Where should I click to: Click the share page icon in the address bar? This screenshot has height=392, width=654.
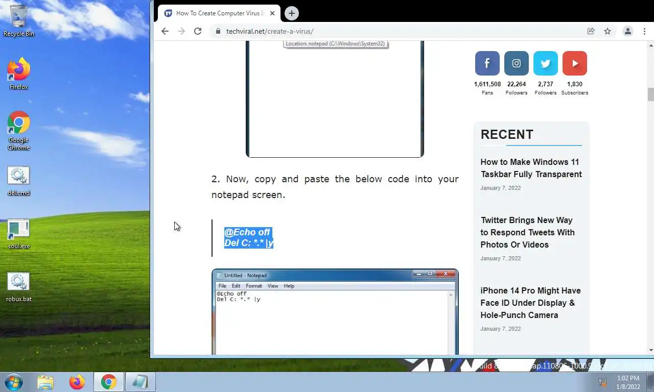pyautogui.click(x=591, y=31)
